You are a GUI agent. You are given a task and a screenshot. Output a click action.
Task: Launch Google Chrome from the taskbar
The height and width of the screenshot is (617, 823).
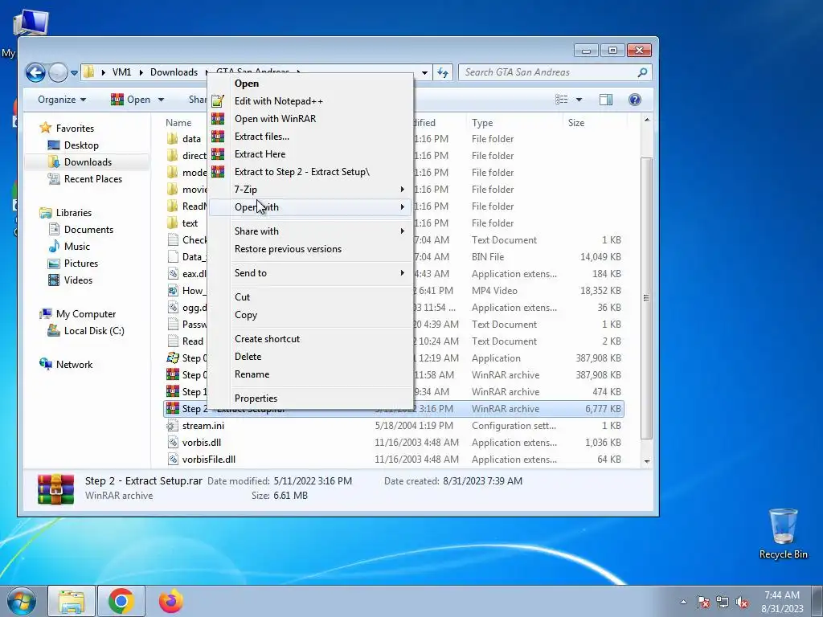pos(121,602)
